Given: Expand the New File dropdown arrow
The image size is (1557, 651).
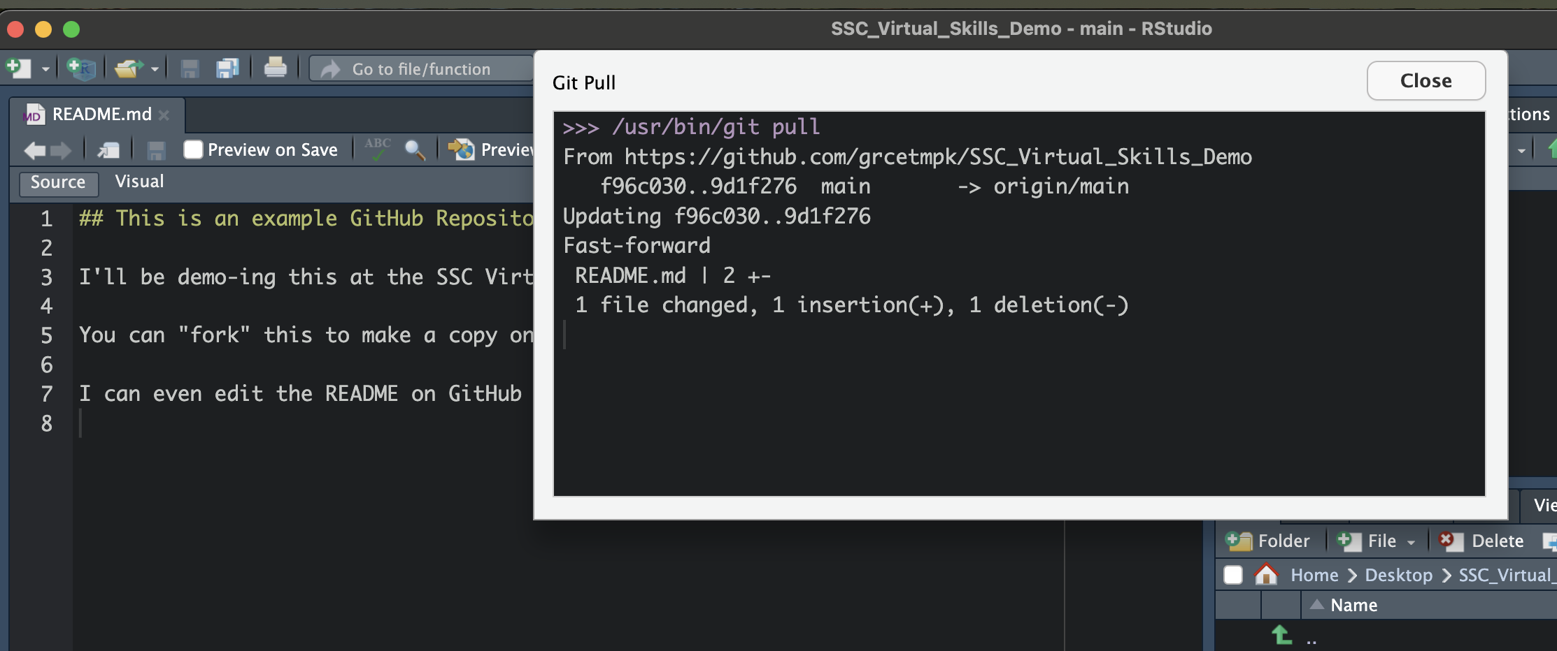Looking at the screenshot, I should (x=45, y=69).
